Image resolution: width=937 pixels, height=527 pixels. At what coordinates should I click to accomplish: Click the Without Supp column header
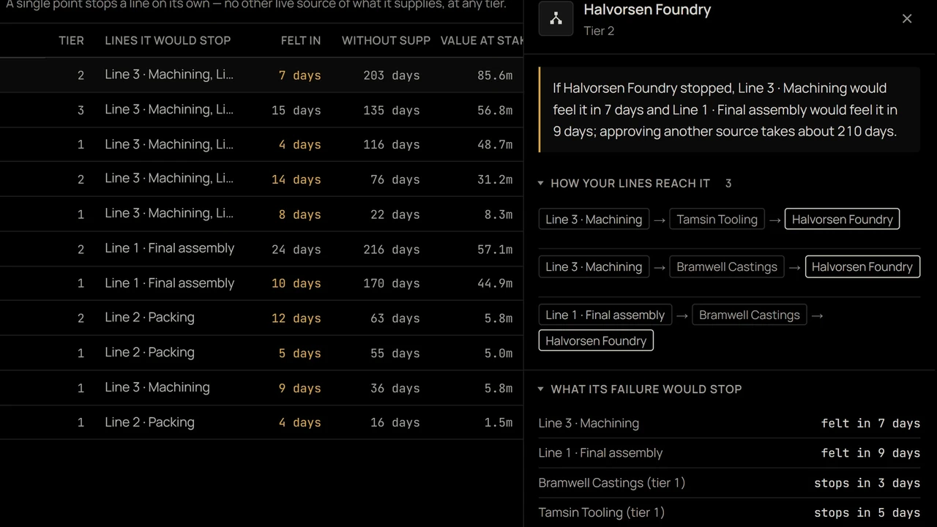[386, 40]
